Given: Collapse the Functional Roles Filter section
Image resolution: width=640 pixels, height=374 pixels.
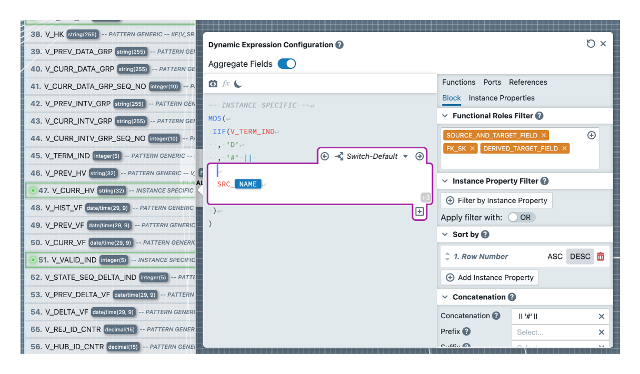Looking at the screenshot, I should coord(445,116).
